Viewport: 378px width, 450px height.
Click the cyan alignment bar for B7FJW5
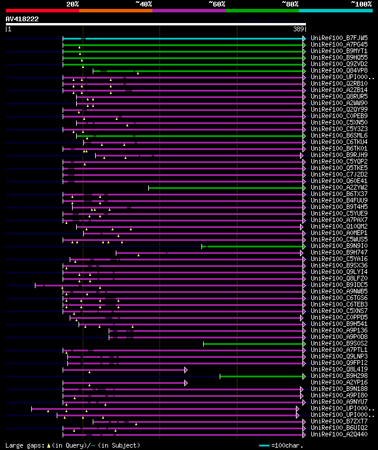[183, 38]
